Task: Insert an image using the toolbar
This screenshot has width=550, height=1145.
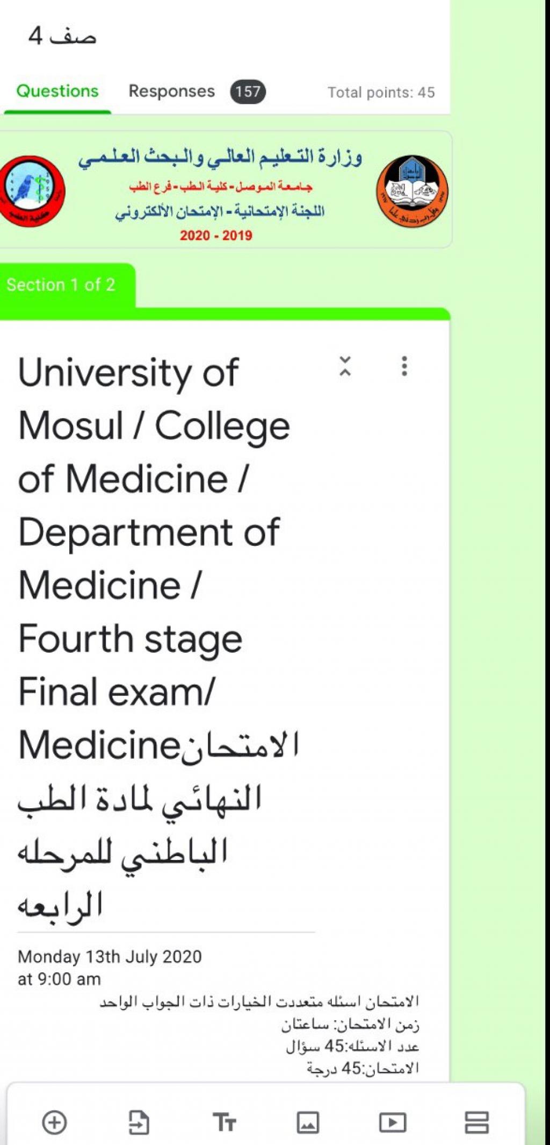Action: (308, 1122)
